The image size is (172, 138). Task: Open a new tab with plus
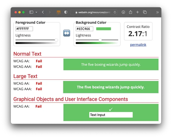(x=138, y=12)
